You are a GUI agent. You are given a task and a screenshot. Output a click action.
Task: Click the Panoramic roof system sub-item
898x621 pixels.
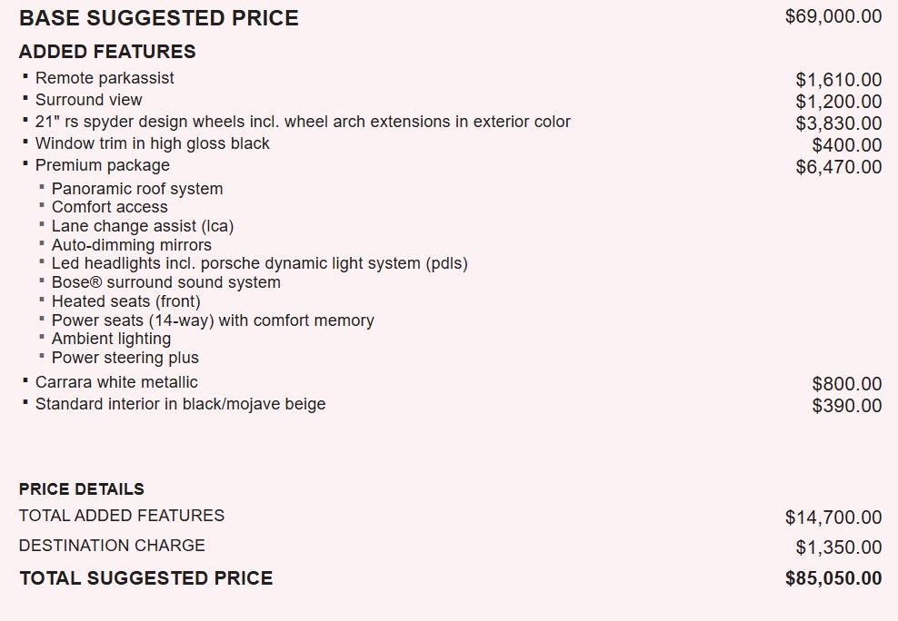coord(137,189)
